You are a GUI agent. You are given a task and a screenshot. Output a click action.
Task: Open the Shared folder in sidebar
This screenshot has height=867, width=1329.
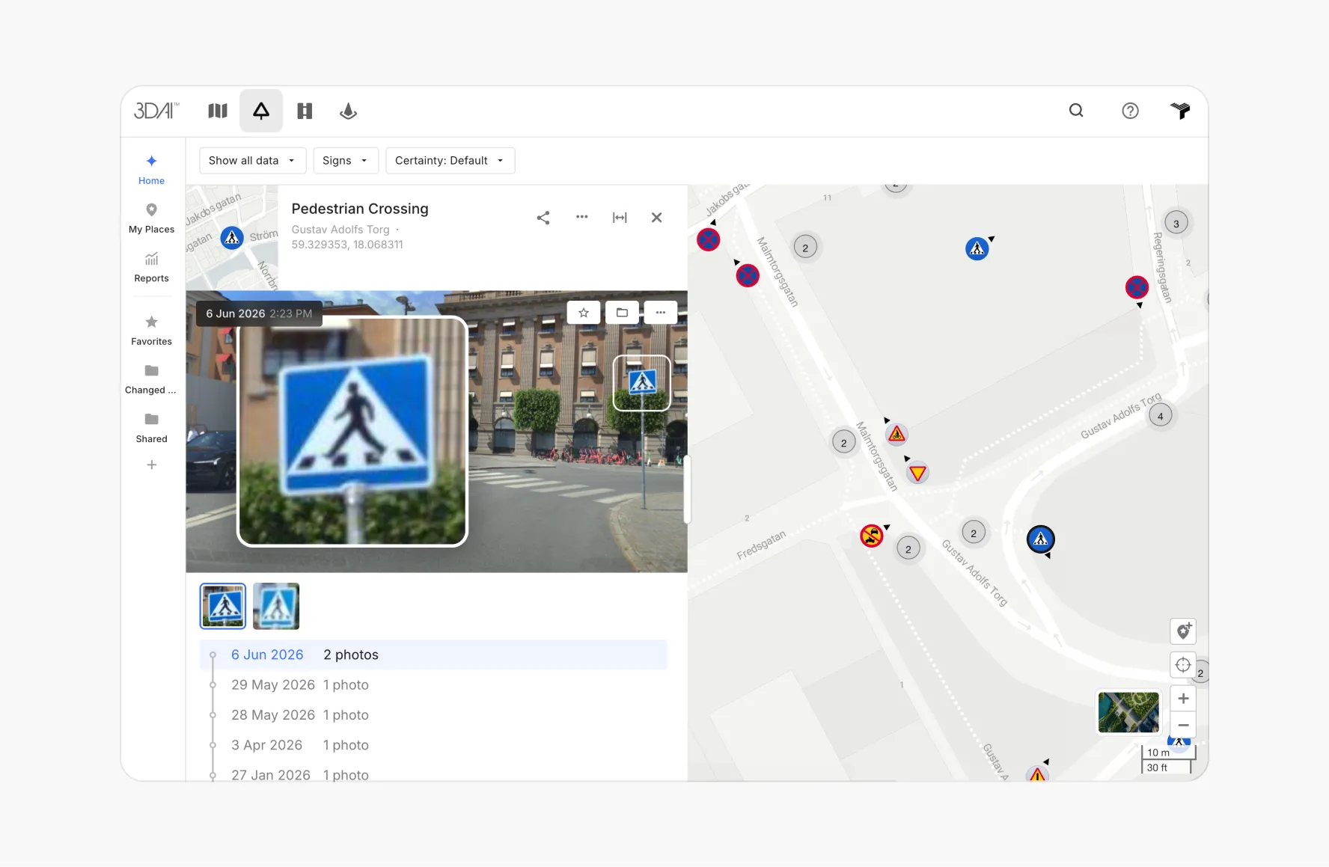[151, 428]
